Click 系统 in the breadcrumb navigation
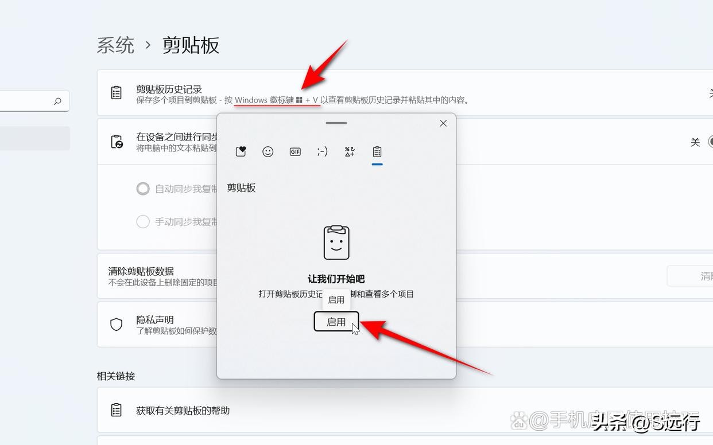 pos(115,46)
